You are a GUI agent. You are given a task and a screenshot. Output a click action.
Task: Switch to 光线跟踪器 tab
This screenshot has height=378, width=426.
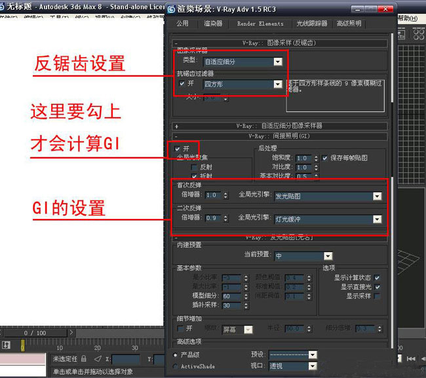(x=312, y=24)
